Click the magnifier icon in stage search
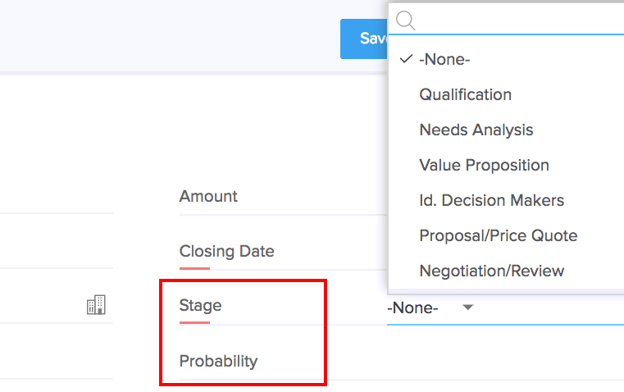624x392 pixels. tap(405, 20)
